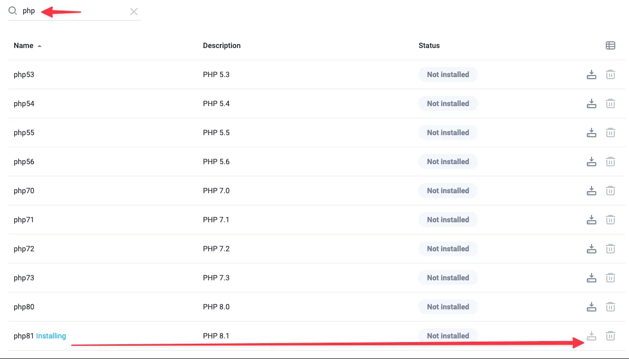Click the search field containing php
Screen dimensions: 629x359
coord(75,11)
